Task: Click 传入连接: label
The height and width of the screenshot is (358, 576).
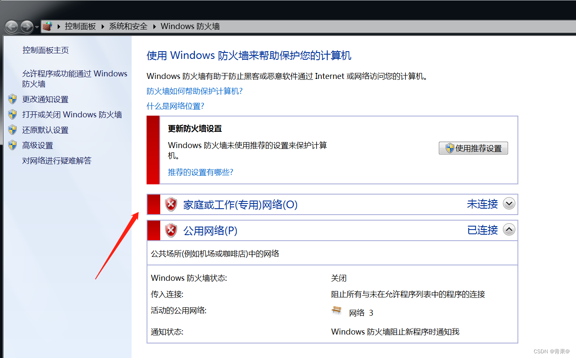Action: (x=167, y=294)
